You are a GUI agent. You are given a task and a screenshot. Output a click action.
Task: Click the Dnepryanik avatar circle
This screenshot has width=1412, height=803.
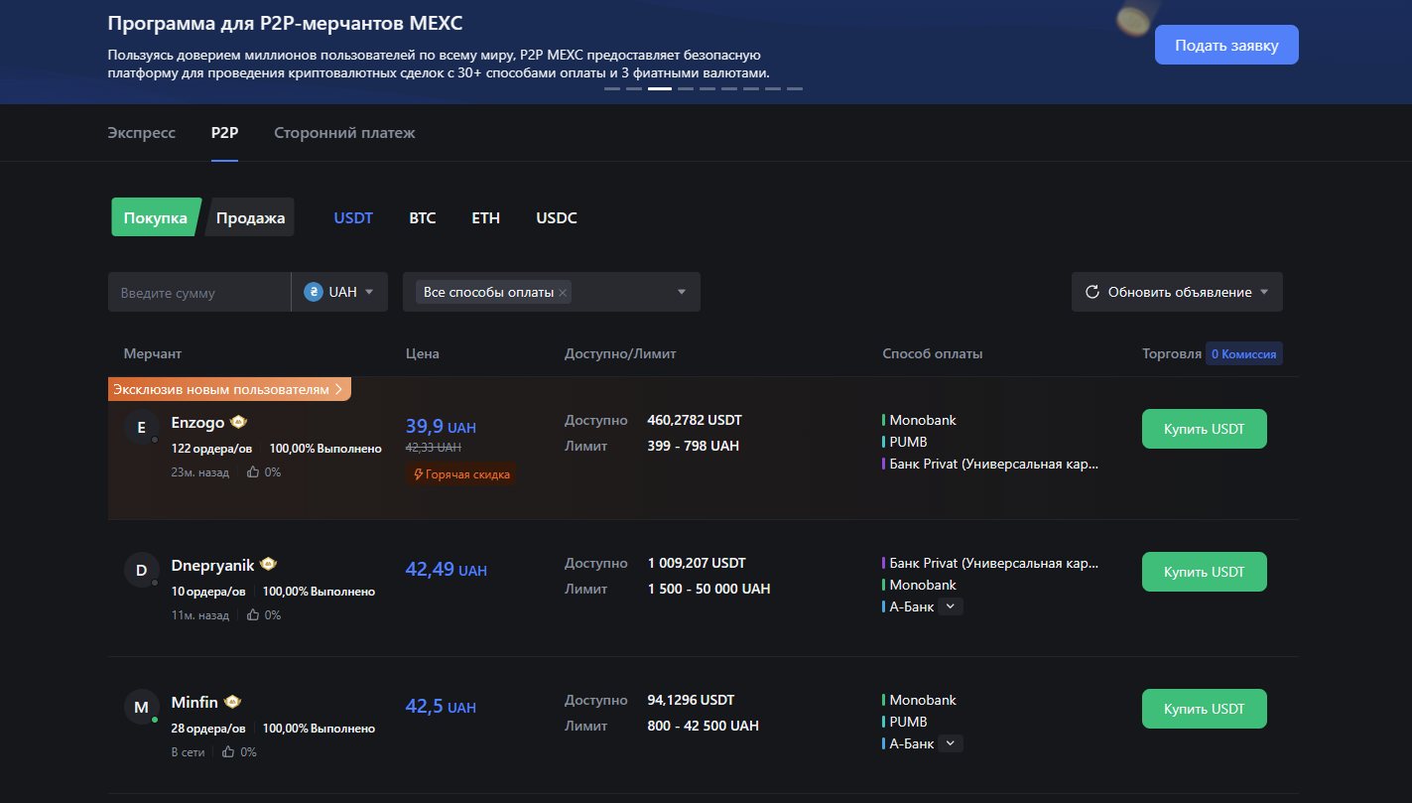pyautogui.click(x=141, y=570)
